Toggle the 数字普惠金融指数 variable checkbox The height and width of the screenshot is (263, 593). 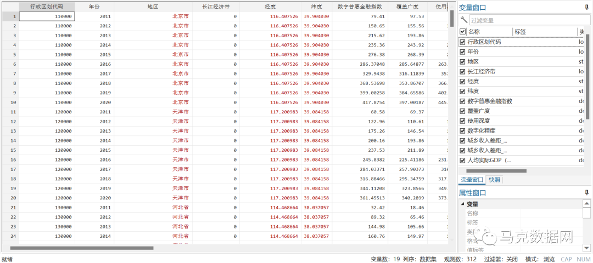pyautogui.click(x=462, y=101)
